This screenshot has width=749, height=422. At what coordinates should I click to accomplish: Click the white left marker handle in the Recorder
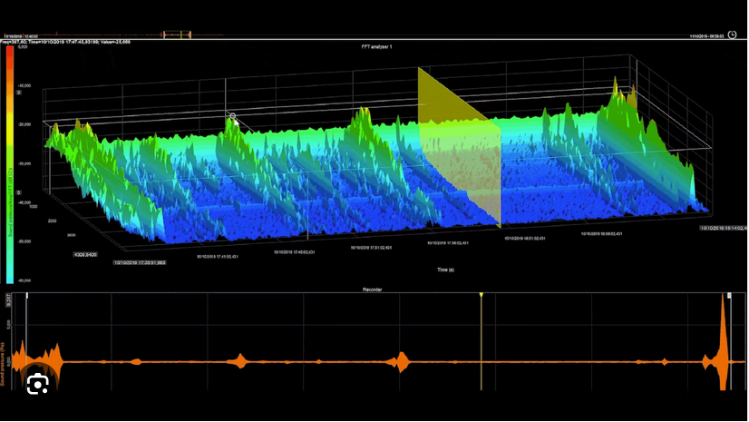[27, 296]
